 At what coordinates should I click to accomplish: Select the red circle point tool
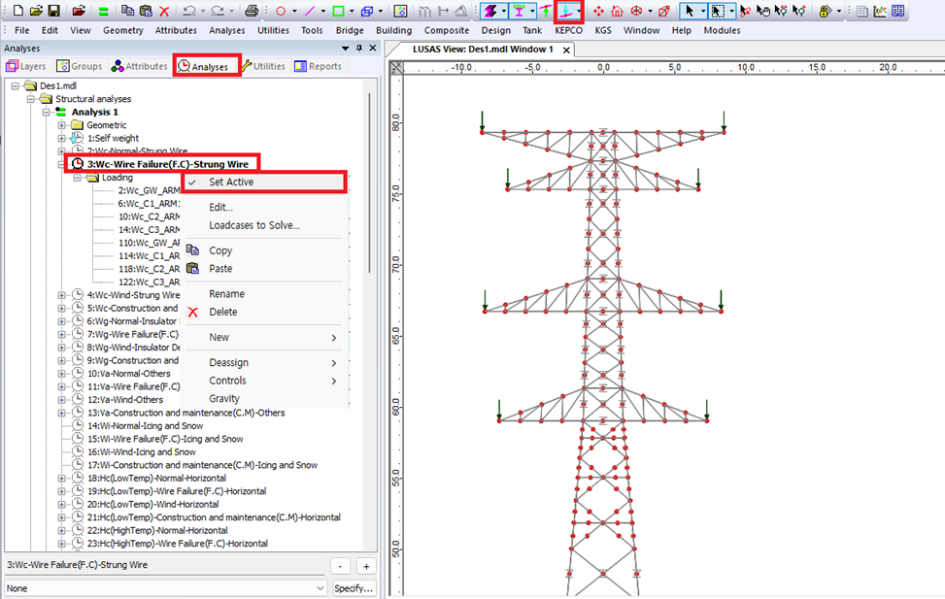click(281, 11)
